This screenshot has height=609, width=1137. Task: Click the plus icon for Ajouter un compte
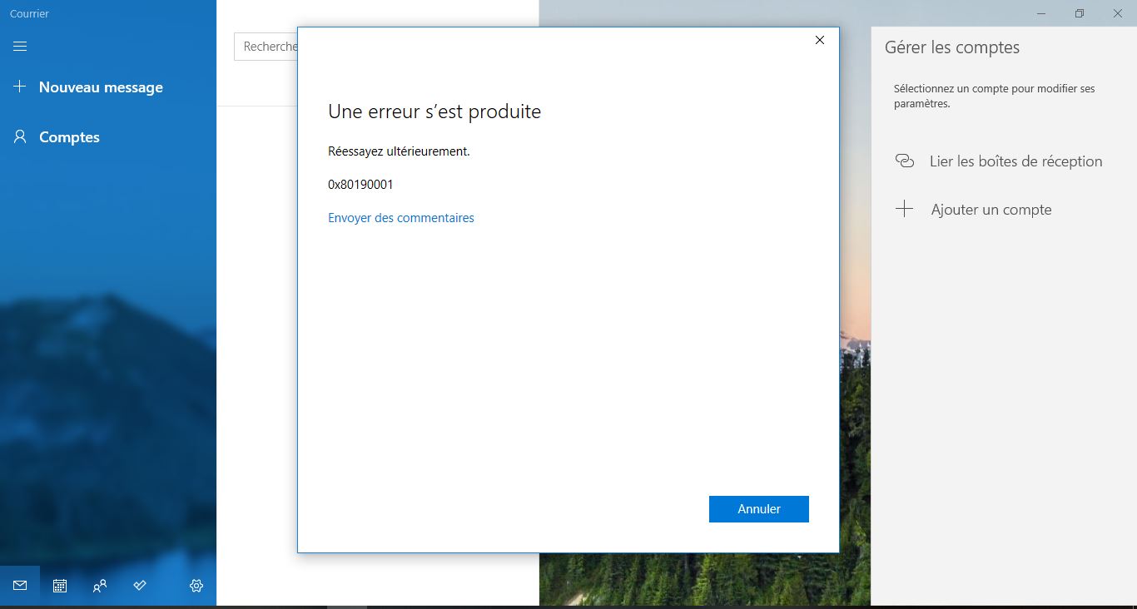click(x=905, y=209)
